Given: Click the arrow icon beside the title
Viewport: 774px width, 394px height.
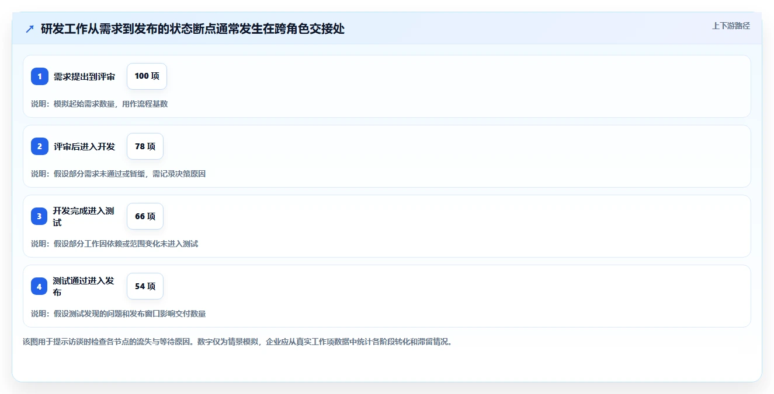Looking at the screenshot, I should click(30, 29).
